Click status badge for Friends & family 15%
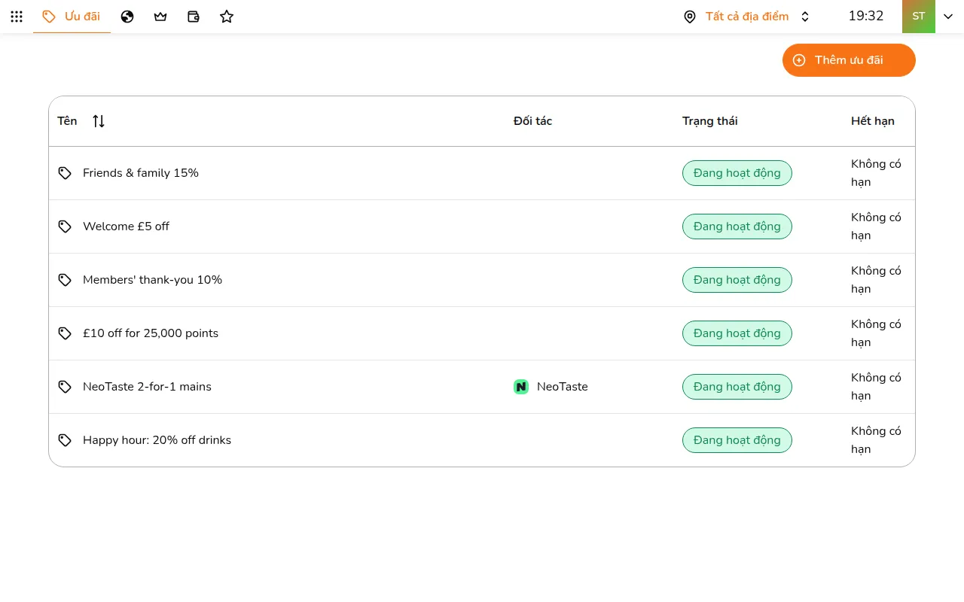The image size is (964, 602). pos(737,173)
